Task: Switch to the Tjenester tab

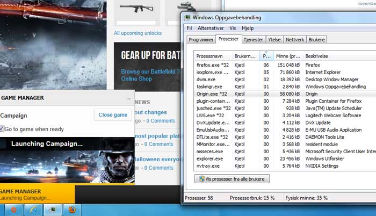Action: click(254, 40)
